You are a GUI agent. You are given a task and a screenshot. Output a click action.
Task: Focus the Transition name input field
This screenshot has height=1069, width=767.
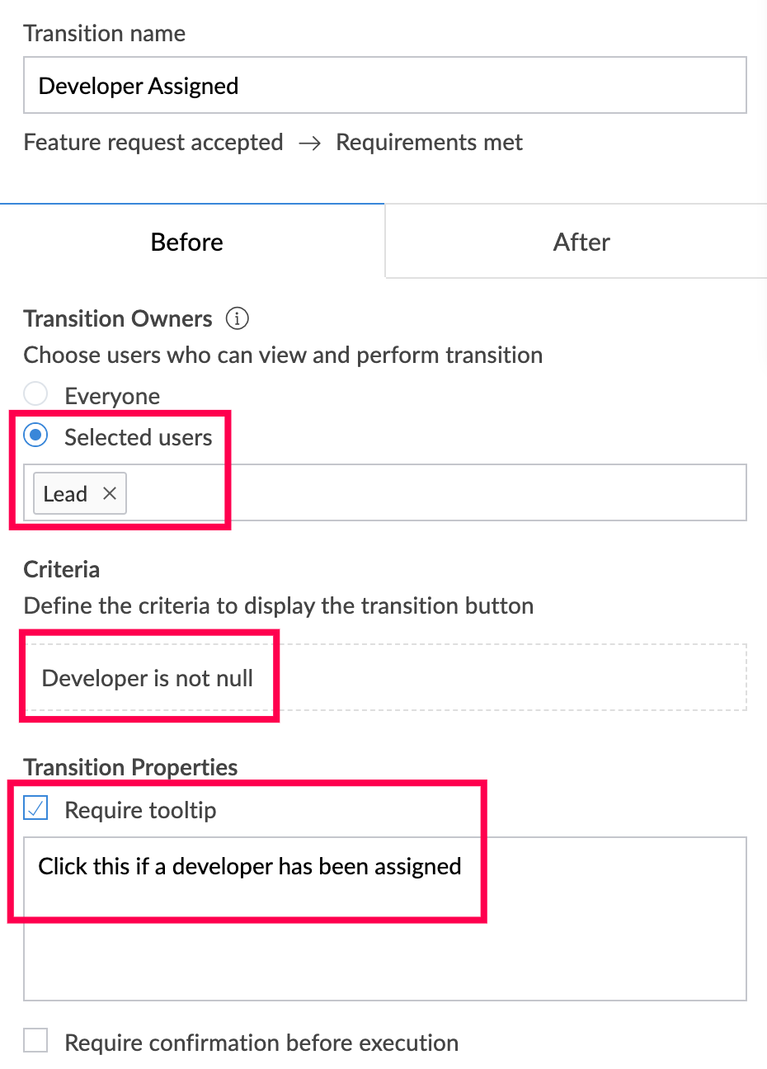pos(384,86)
